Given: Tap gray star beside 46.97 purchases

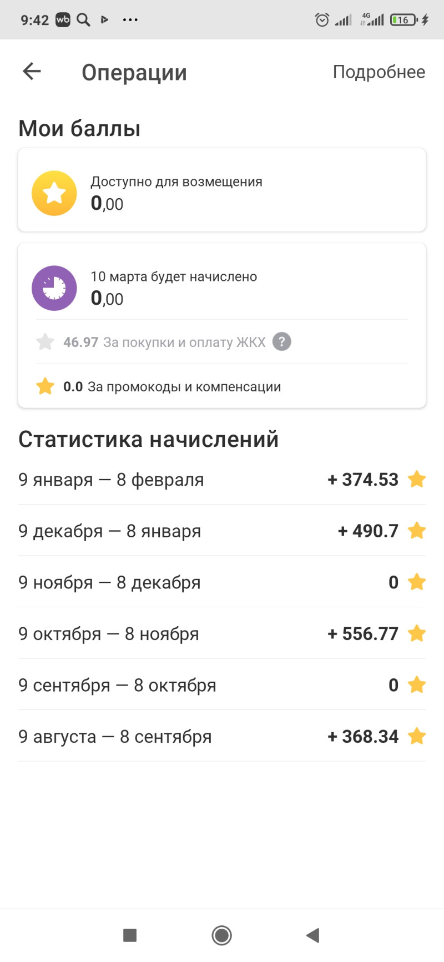Looking at the screenshot, I should [45, 342].
